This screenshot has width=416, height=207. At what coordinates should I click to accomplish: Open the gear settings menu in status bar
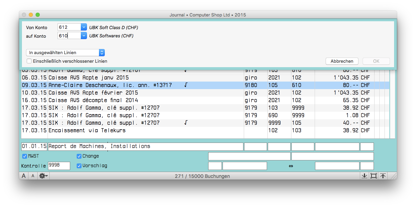43,176
